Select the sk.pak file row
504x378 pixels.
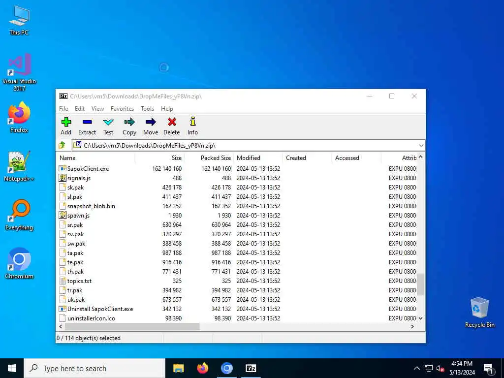(237, 188)
